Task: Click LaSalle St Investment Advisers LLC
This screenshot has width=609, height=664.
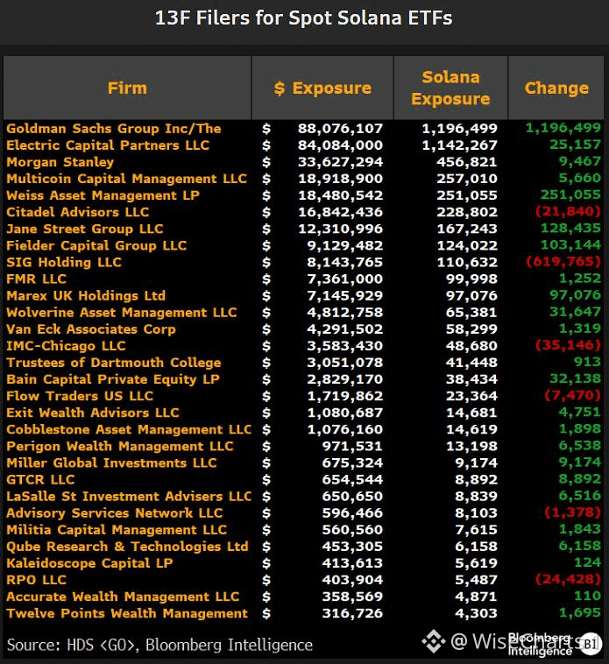Action: (x=129, y=497)
